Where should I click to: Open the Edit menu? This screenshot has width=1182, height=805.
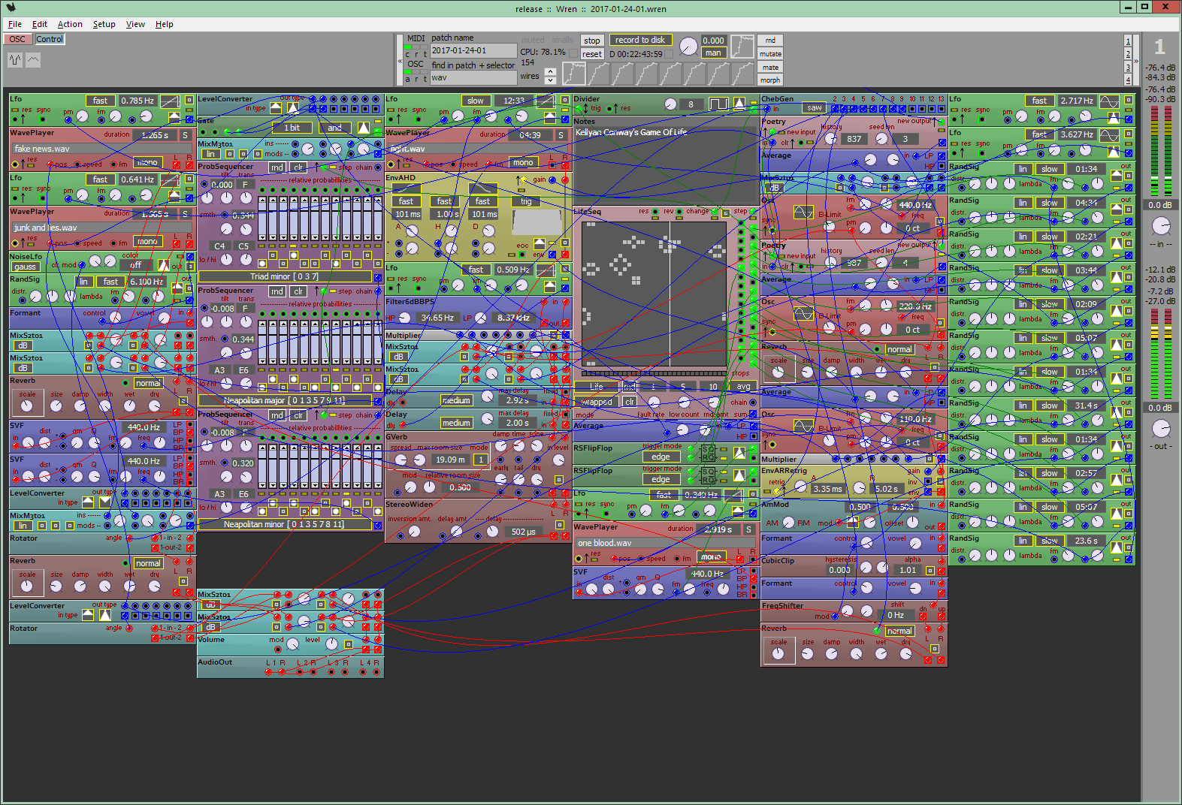click(40, 24)
